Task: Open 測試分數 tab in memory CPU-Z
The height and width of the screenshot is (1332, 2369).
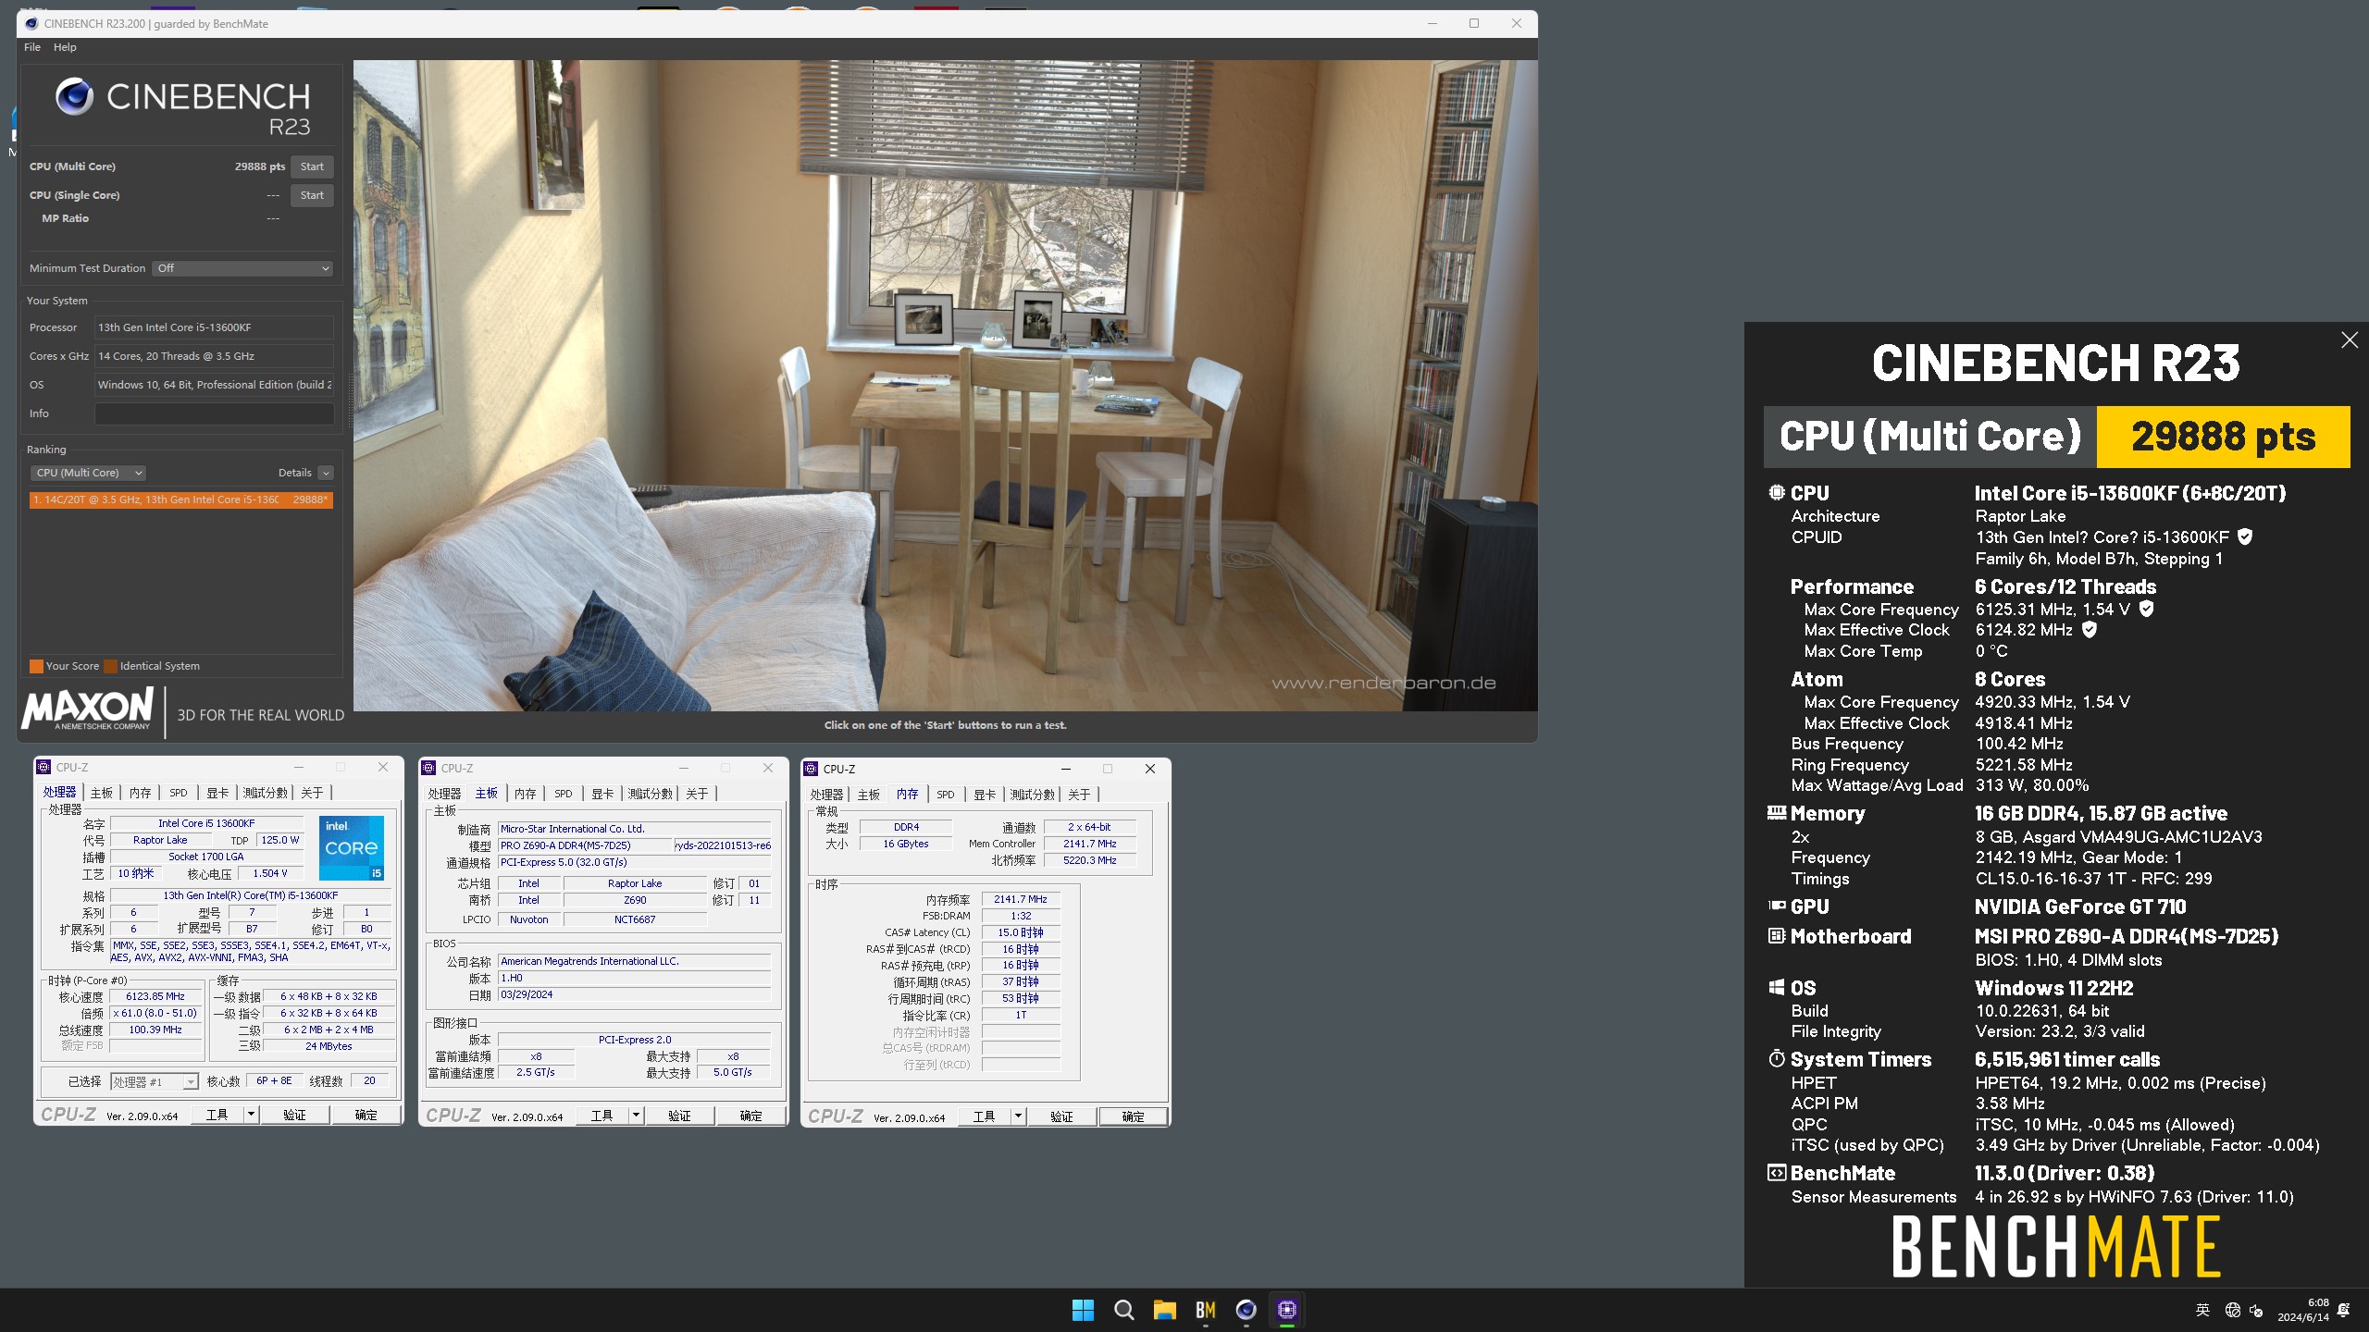Action: (1032, 795)
